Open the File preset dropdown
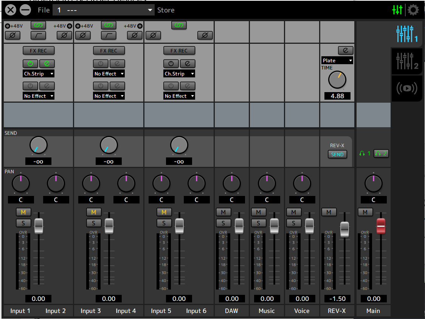Screen dimensions: 425x319 [104, 10]
